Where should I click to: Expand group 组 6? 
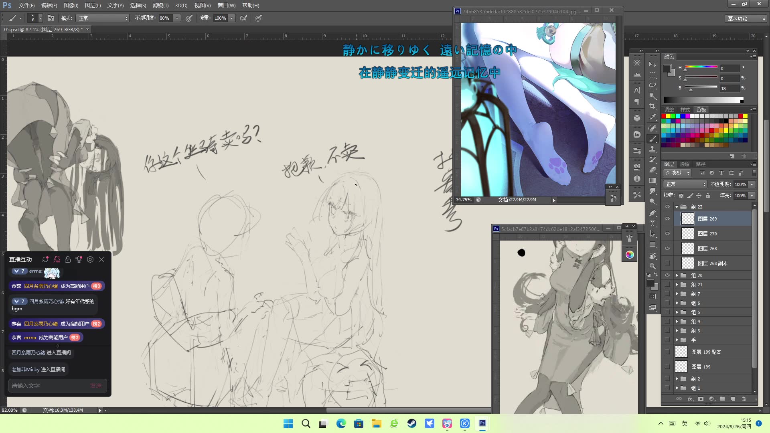pos(677,303)
